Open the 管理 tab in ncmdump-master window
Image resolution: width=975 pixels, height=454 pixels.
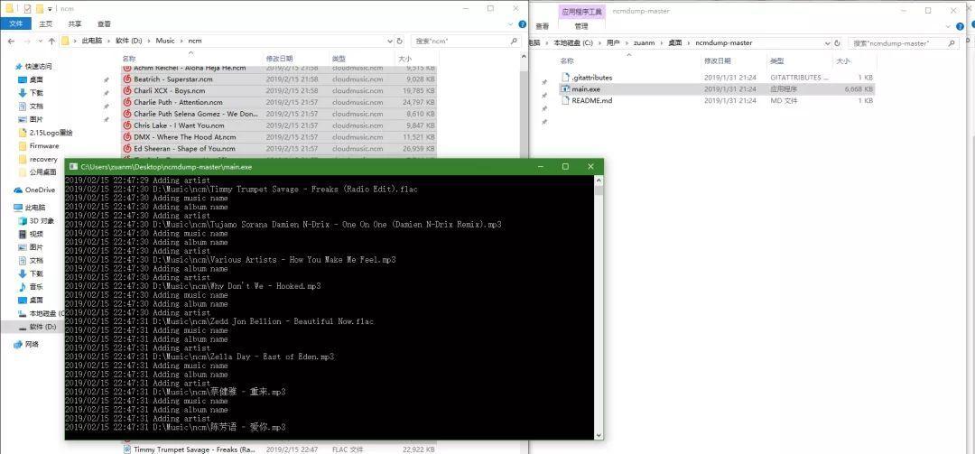coord(580,26)
